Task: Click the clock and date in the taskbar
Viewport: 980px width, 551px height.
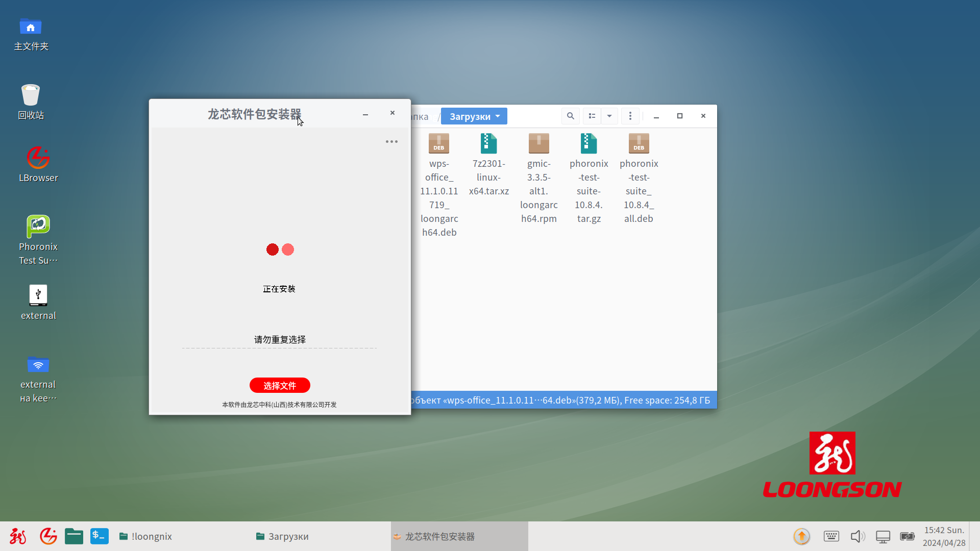Action: point(944,536)
